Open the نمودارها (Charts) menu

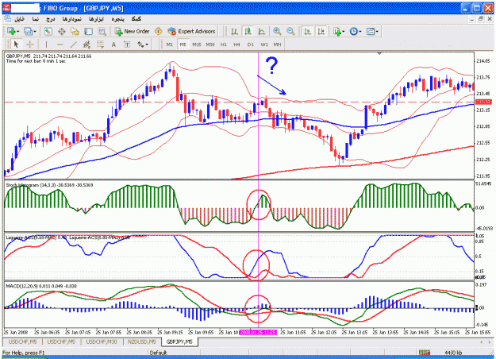click(71, 19)
